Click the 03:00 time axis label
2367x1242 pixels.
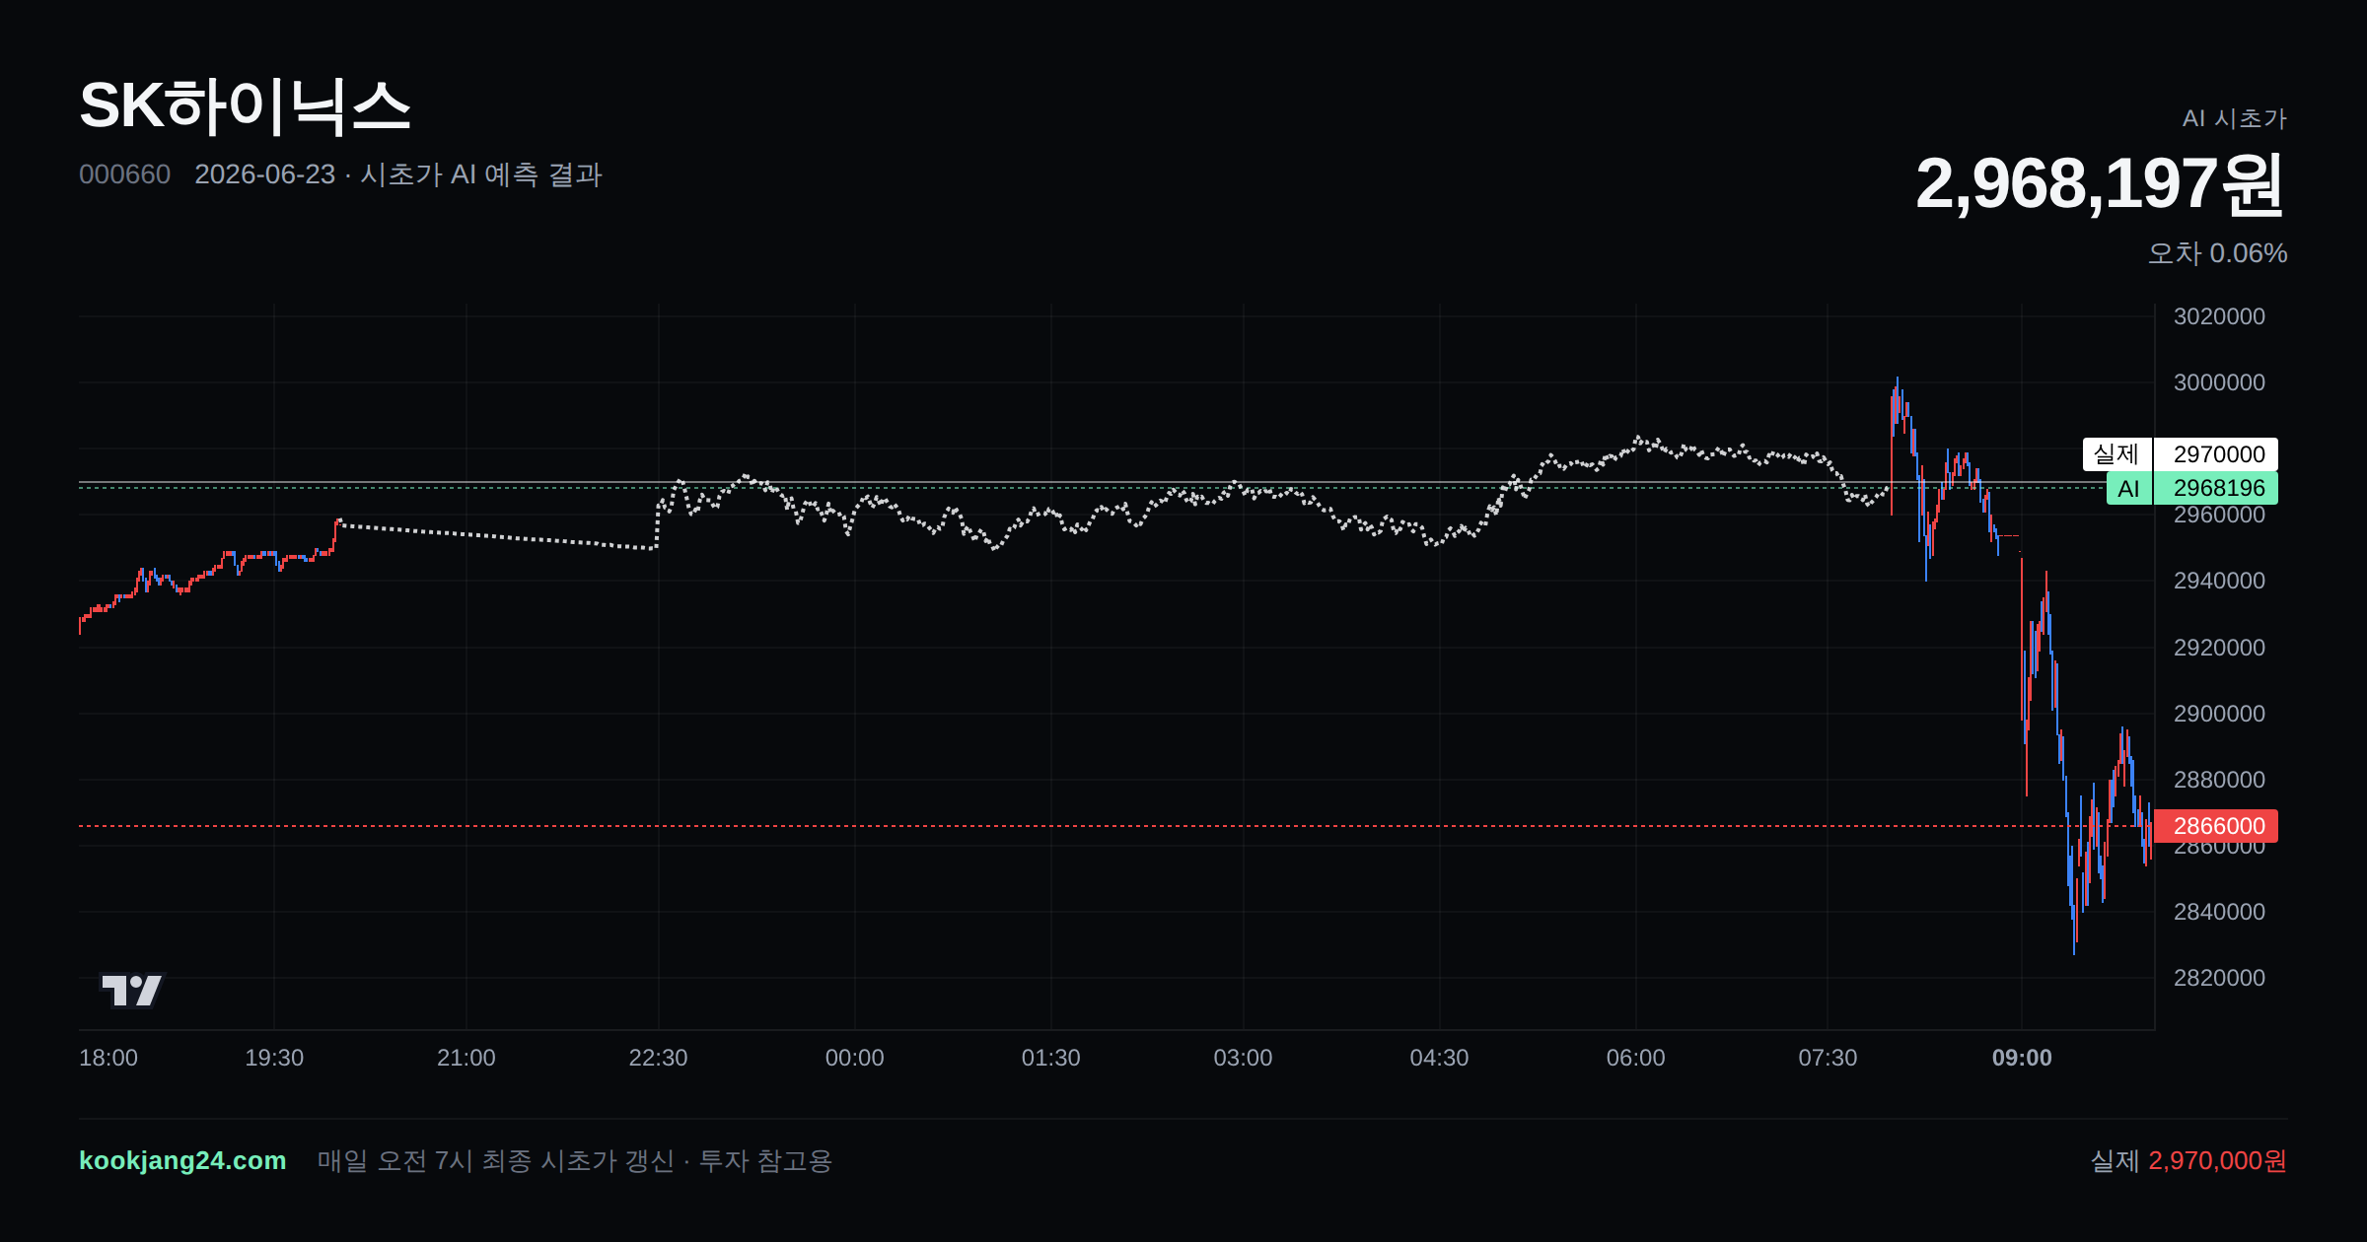tap(1243, 1058)
